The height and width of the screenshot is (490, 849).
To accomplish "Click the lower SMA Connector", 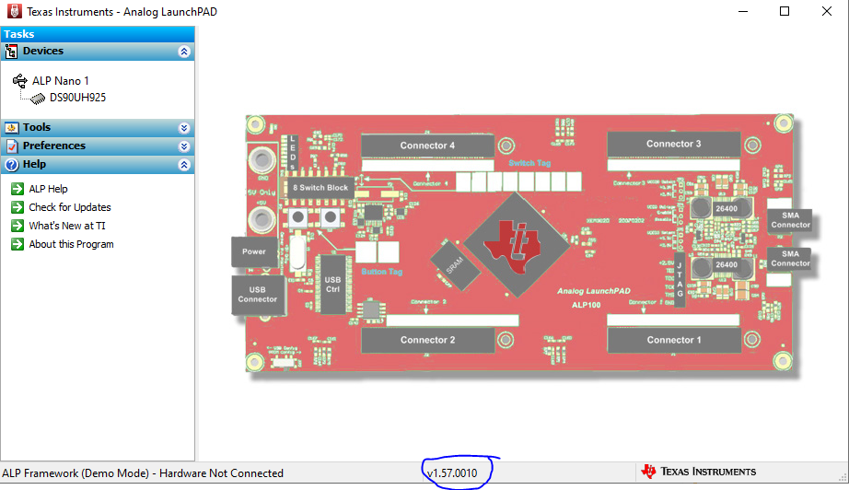I will (790, 258).
